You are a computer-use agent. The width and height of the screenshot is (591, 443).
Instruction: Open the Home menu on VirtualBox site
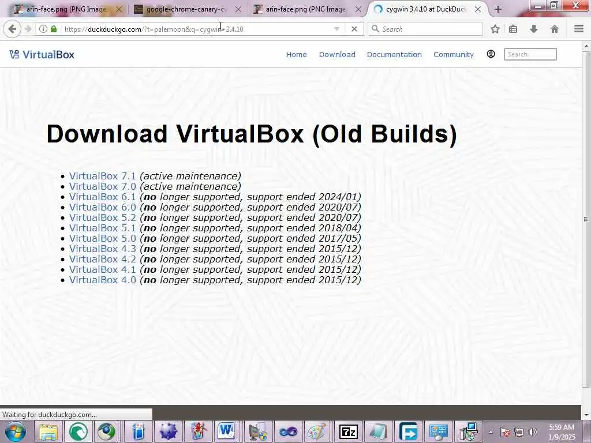(x=296, y=55)
